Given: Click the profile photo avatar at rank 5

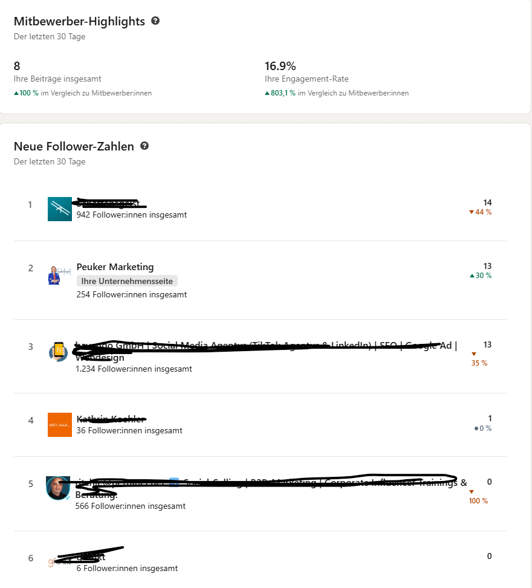Looking at the screenshot, I should (x=58, y=488).
